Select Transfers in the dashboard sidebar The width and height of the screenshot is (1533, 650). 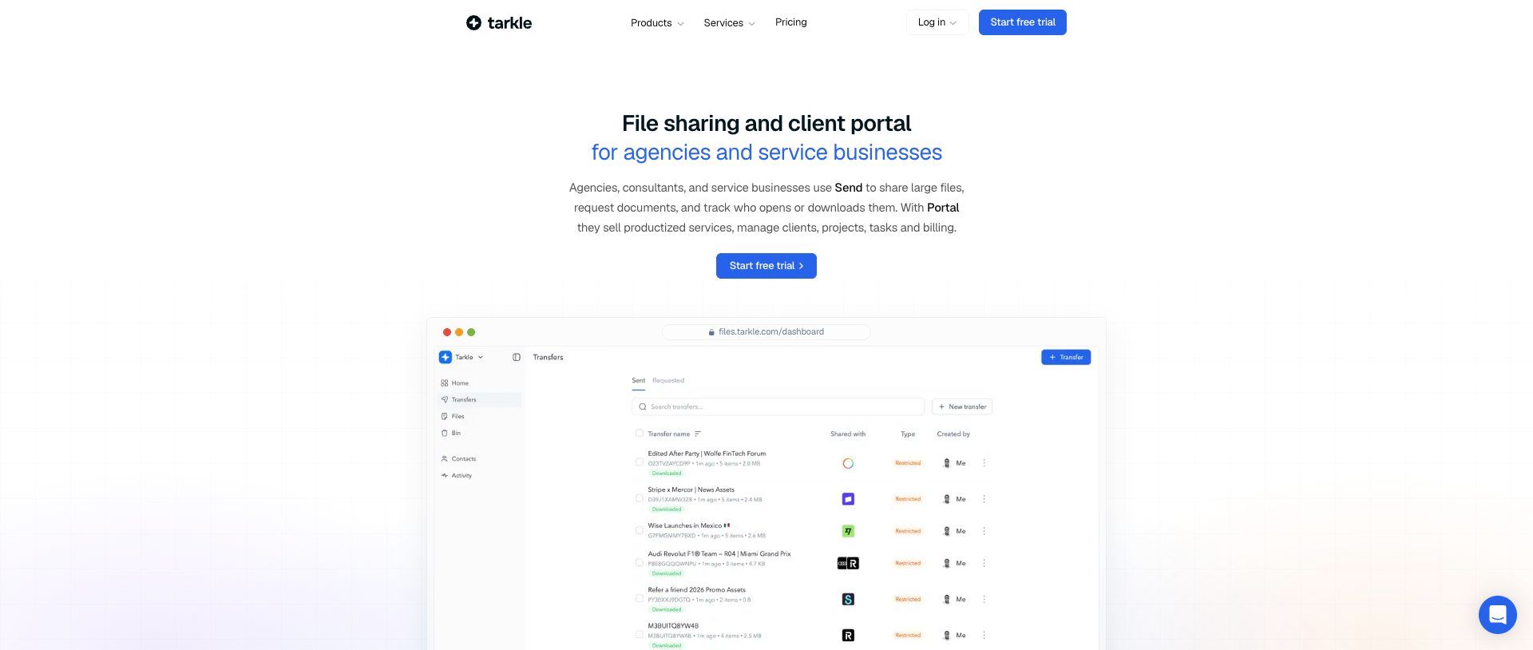[479, 400]
